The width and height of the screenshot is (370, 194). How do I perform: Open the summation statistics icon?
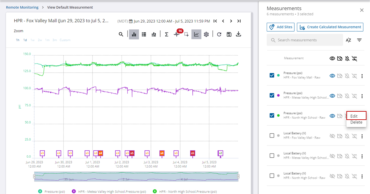click(x=166, y=34)
